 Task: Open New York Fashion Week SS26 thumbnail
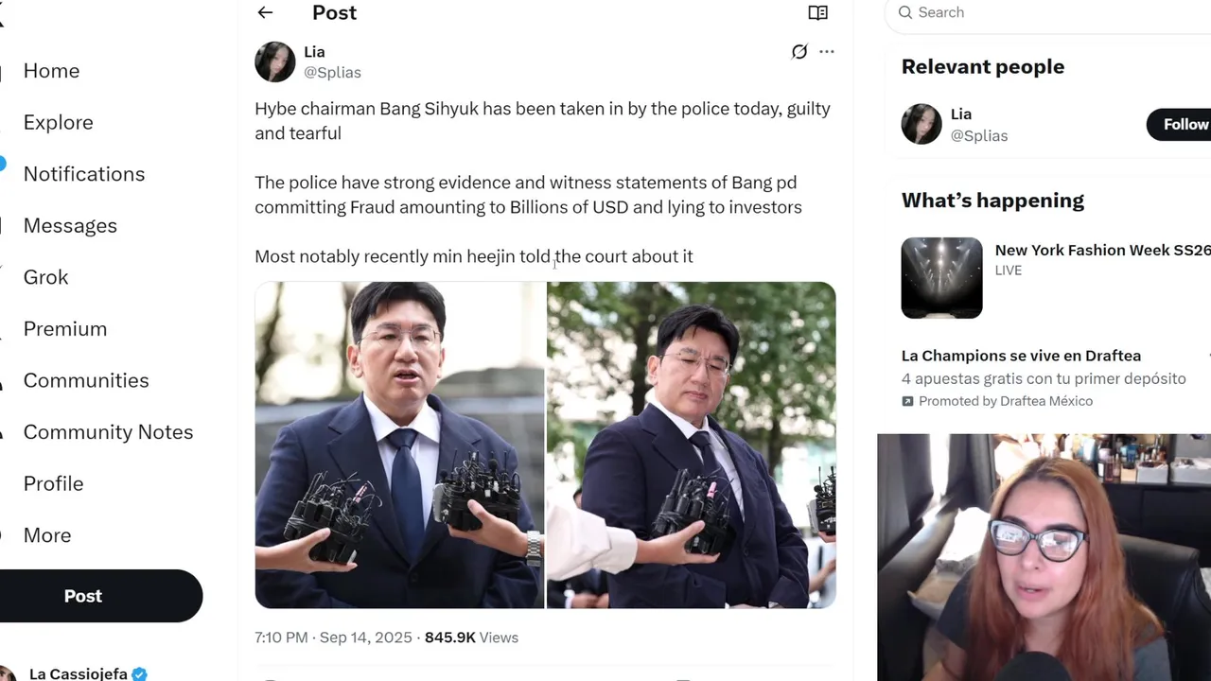pyautogui.click(x=941, y=278)
